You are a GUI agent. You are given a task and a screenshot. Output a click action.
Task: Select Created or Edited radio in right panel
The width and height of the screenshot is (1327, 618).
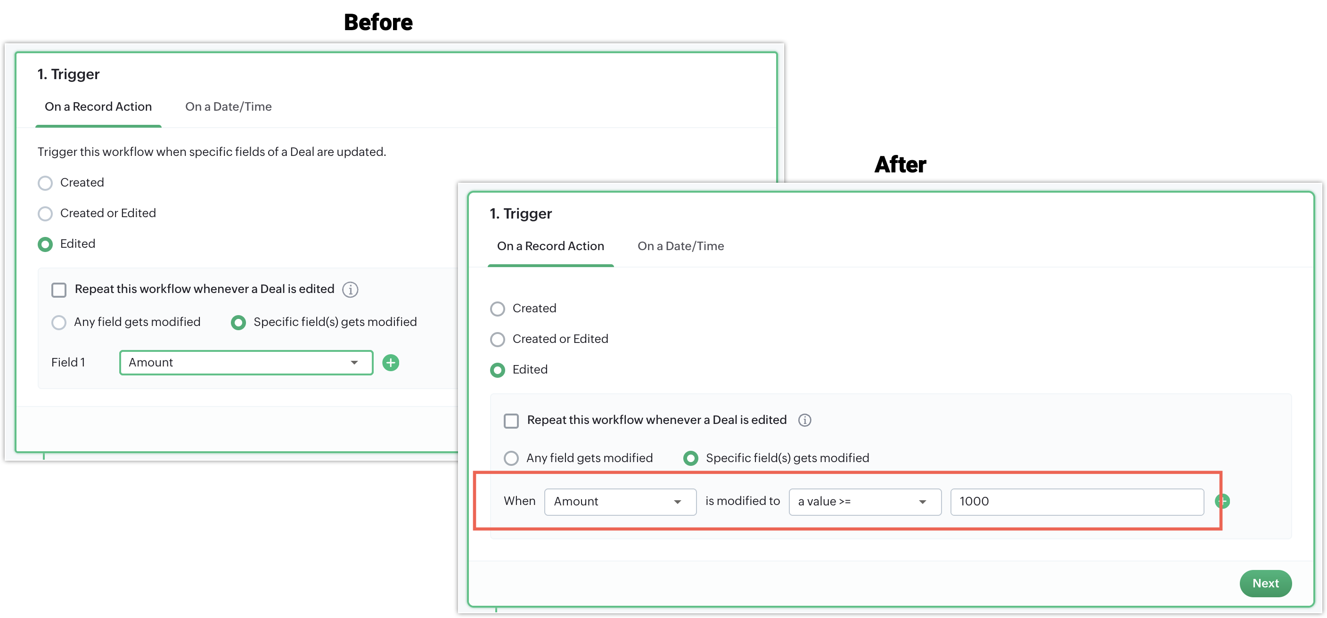click(498, 340)
